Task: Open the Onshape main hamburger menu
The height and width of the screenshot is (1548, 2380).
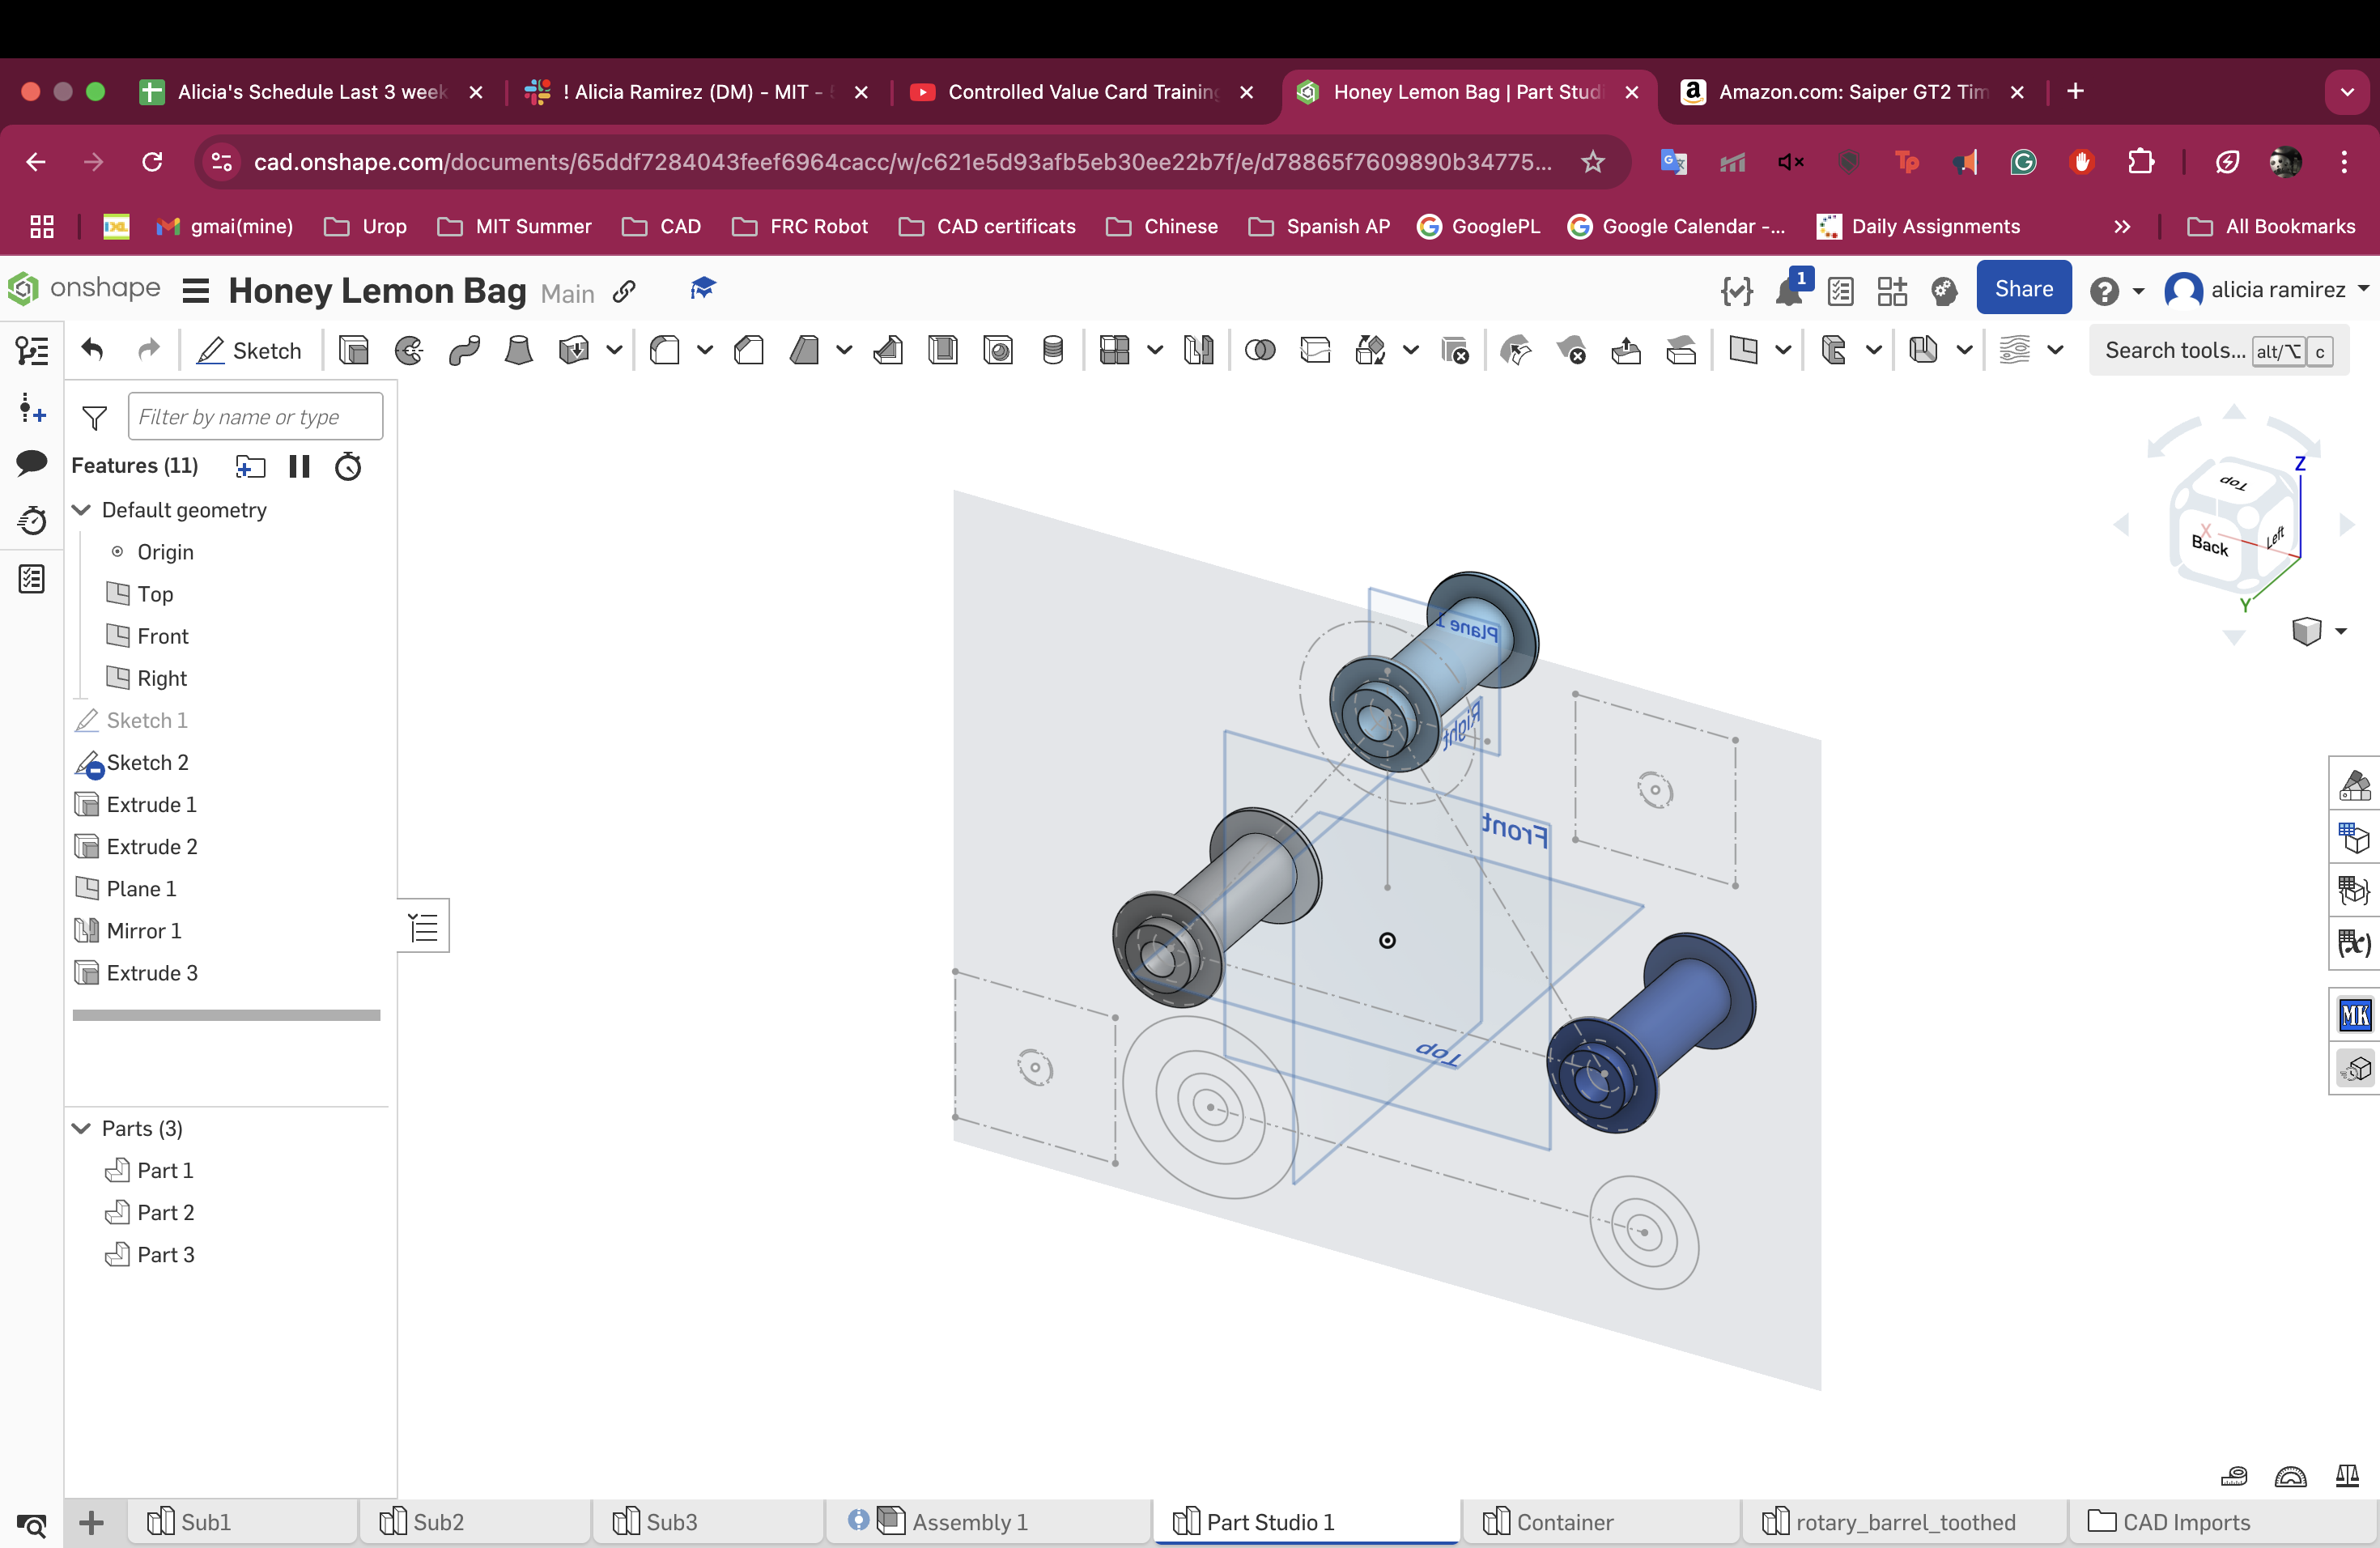Action: click(196, 291)
